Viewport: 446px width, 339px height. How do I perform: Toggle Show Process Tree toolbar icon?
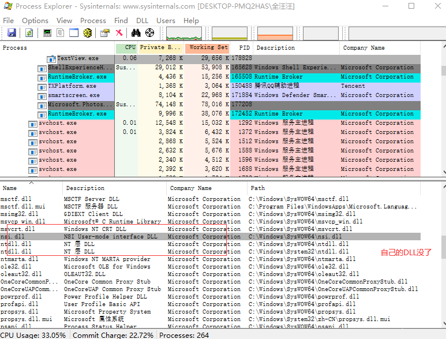point(61,33)
